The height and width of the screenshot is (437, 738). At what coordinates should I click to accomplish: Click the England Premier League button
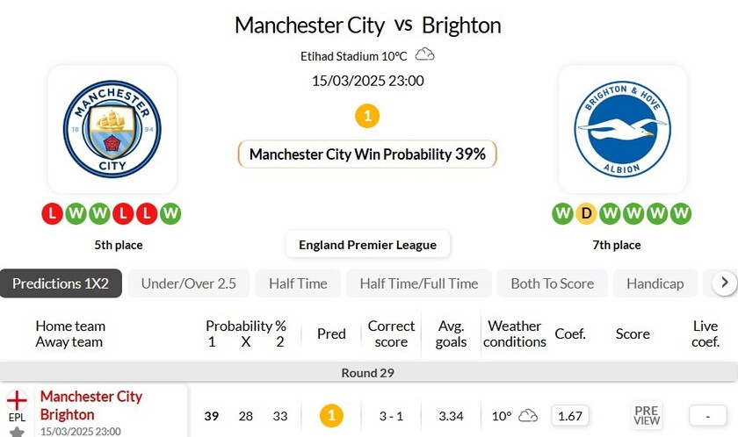(367, 245)
